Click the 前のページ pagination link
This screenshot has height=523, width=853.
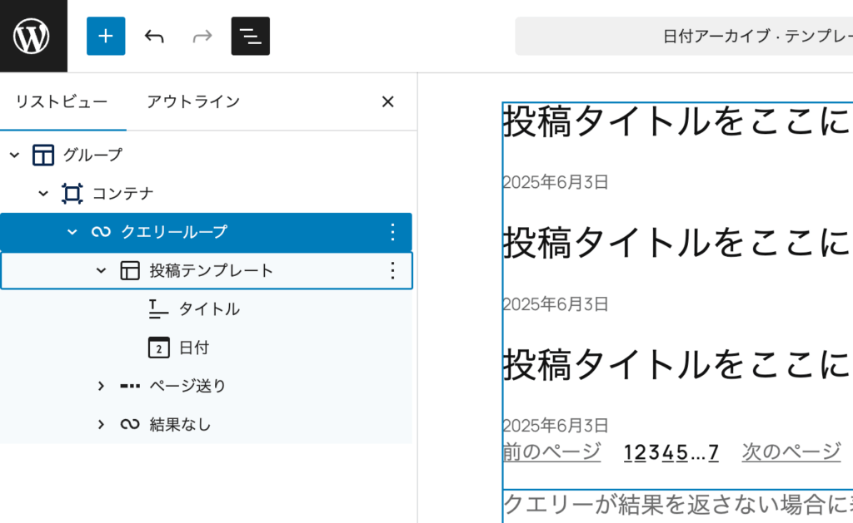pyautogui.click(x=551, y=451)
